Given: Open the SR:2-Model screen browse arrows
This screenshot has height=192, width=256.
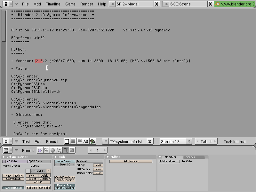Looking at the screenshot, I should point(112,4).
